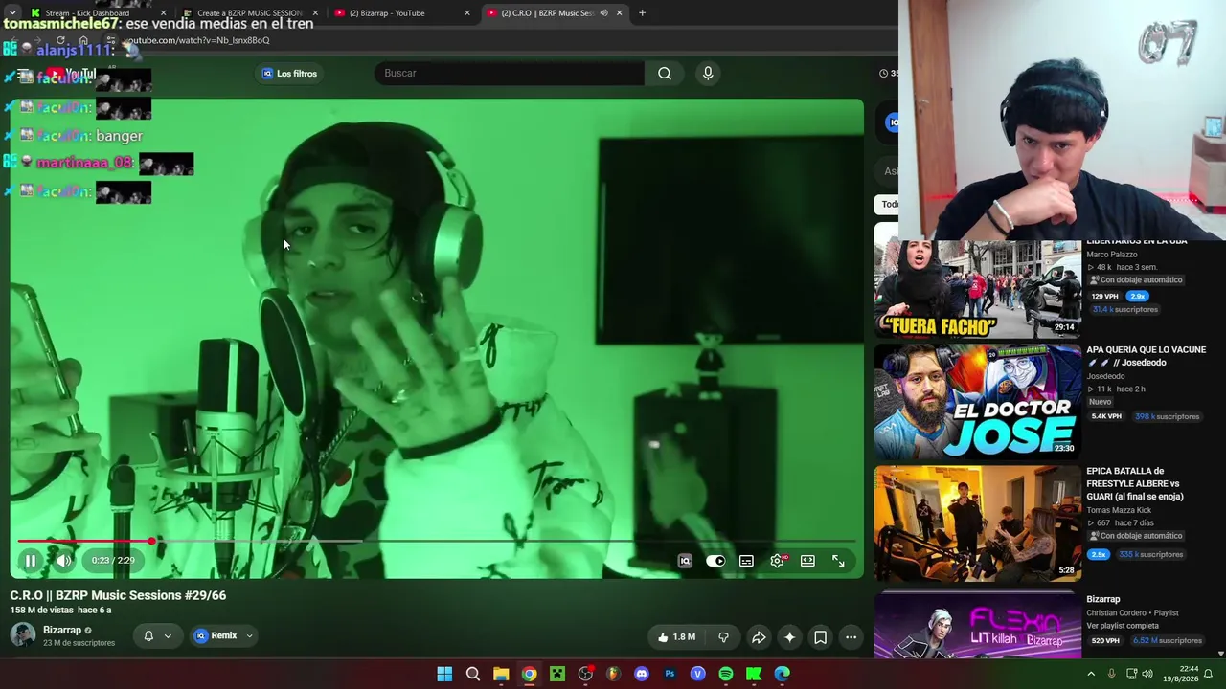Seek on the red video progress bar
The width and height of the screenshot is (1226, 689).
pyautogui.click(x=437, y=542)
